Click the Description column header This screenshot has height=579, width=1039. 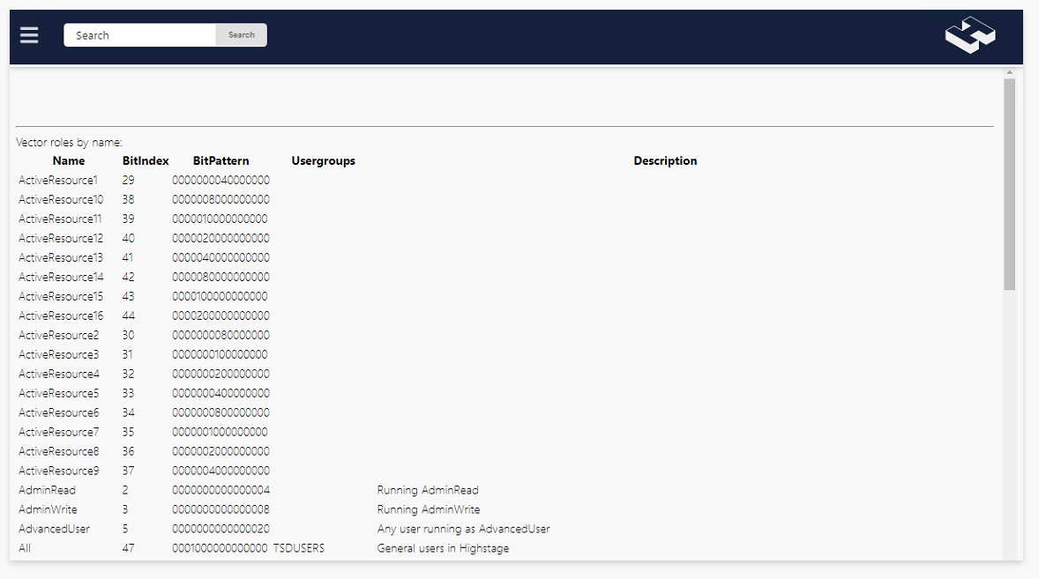(665, 160)
